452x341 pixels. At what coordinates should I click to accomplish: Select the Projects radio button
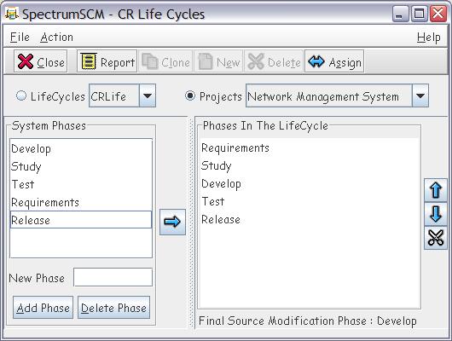tap(190, 95)
